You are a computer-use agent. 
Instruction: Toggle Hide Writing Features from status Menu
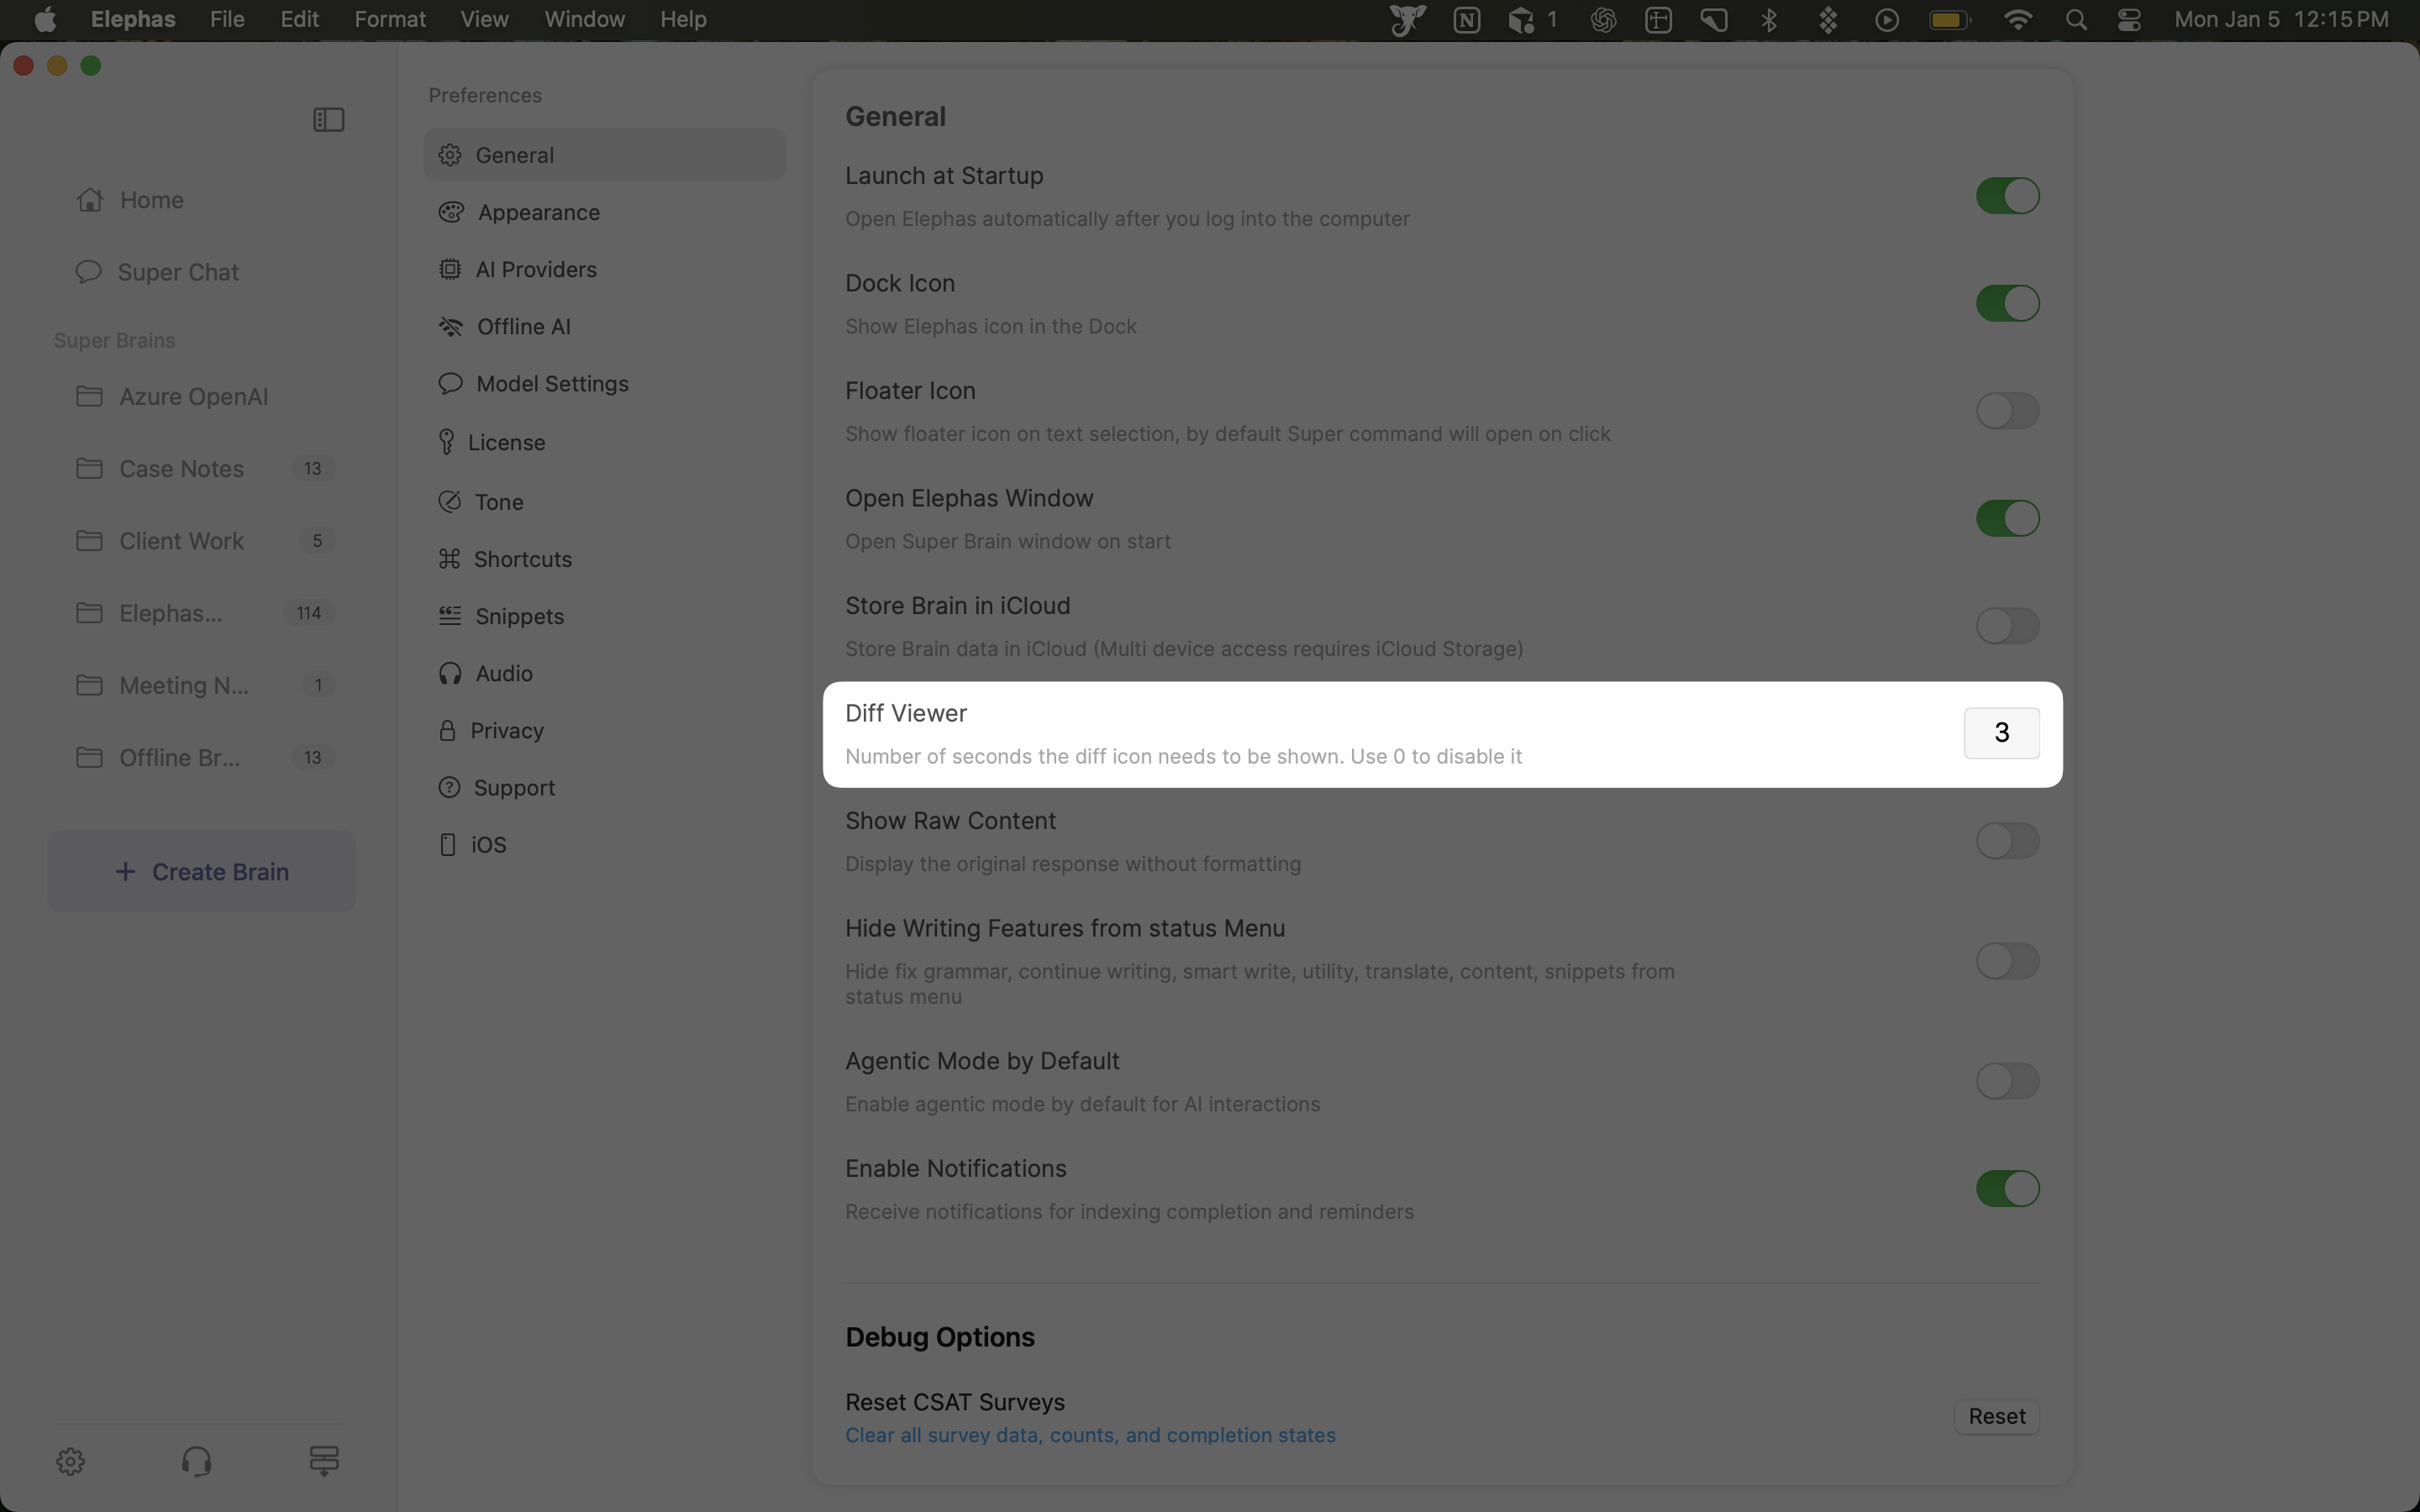click(x=2007, y=961)
